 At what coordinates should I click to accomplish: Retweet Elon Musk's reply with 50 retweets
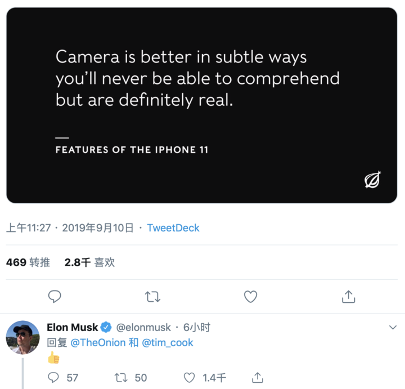pos(121,378)
